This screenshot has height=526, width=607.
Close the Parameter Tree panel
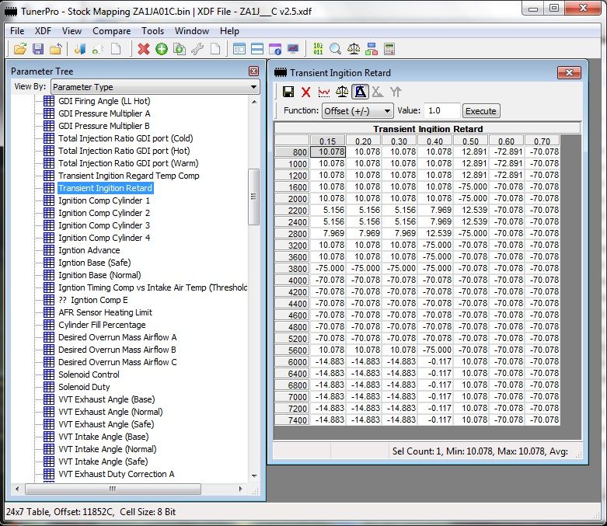[253, 71]
